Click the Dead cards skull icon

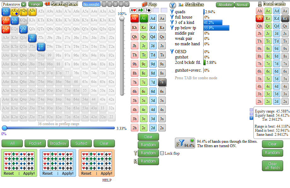260,4
